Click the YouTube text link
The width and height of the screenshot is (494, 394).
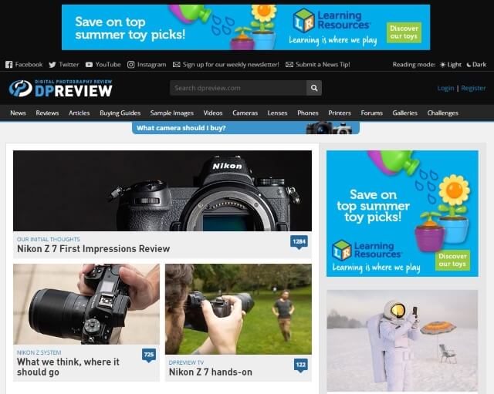(x=108, y=65)
